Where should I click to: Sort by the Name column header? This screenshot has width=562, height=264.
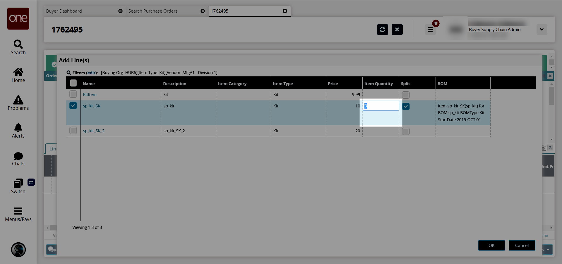click(x=121, y=83)
